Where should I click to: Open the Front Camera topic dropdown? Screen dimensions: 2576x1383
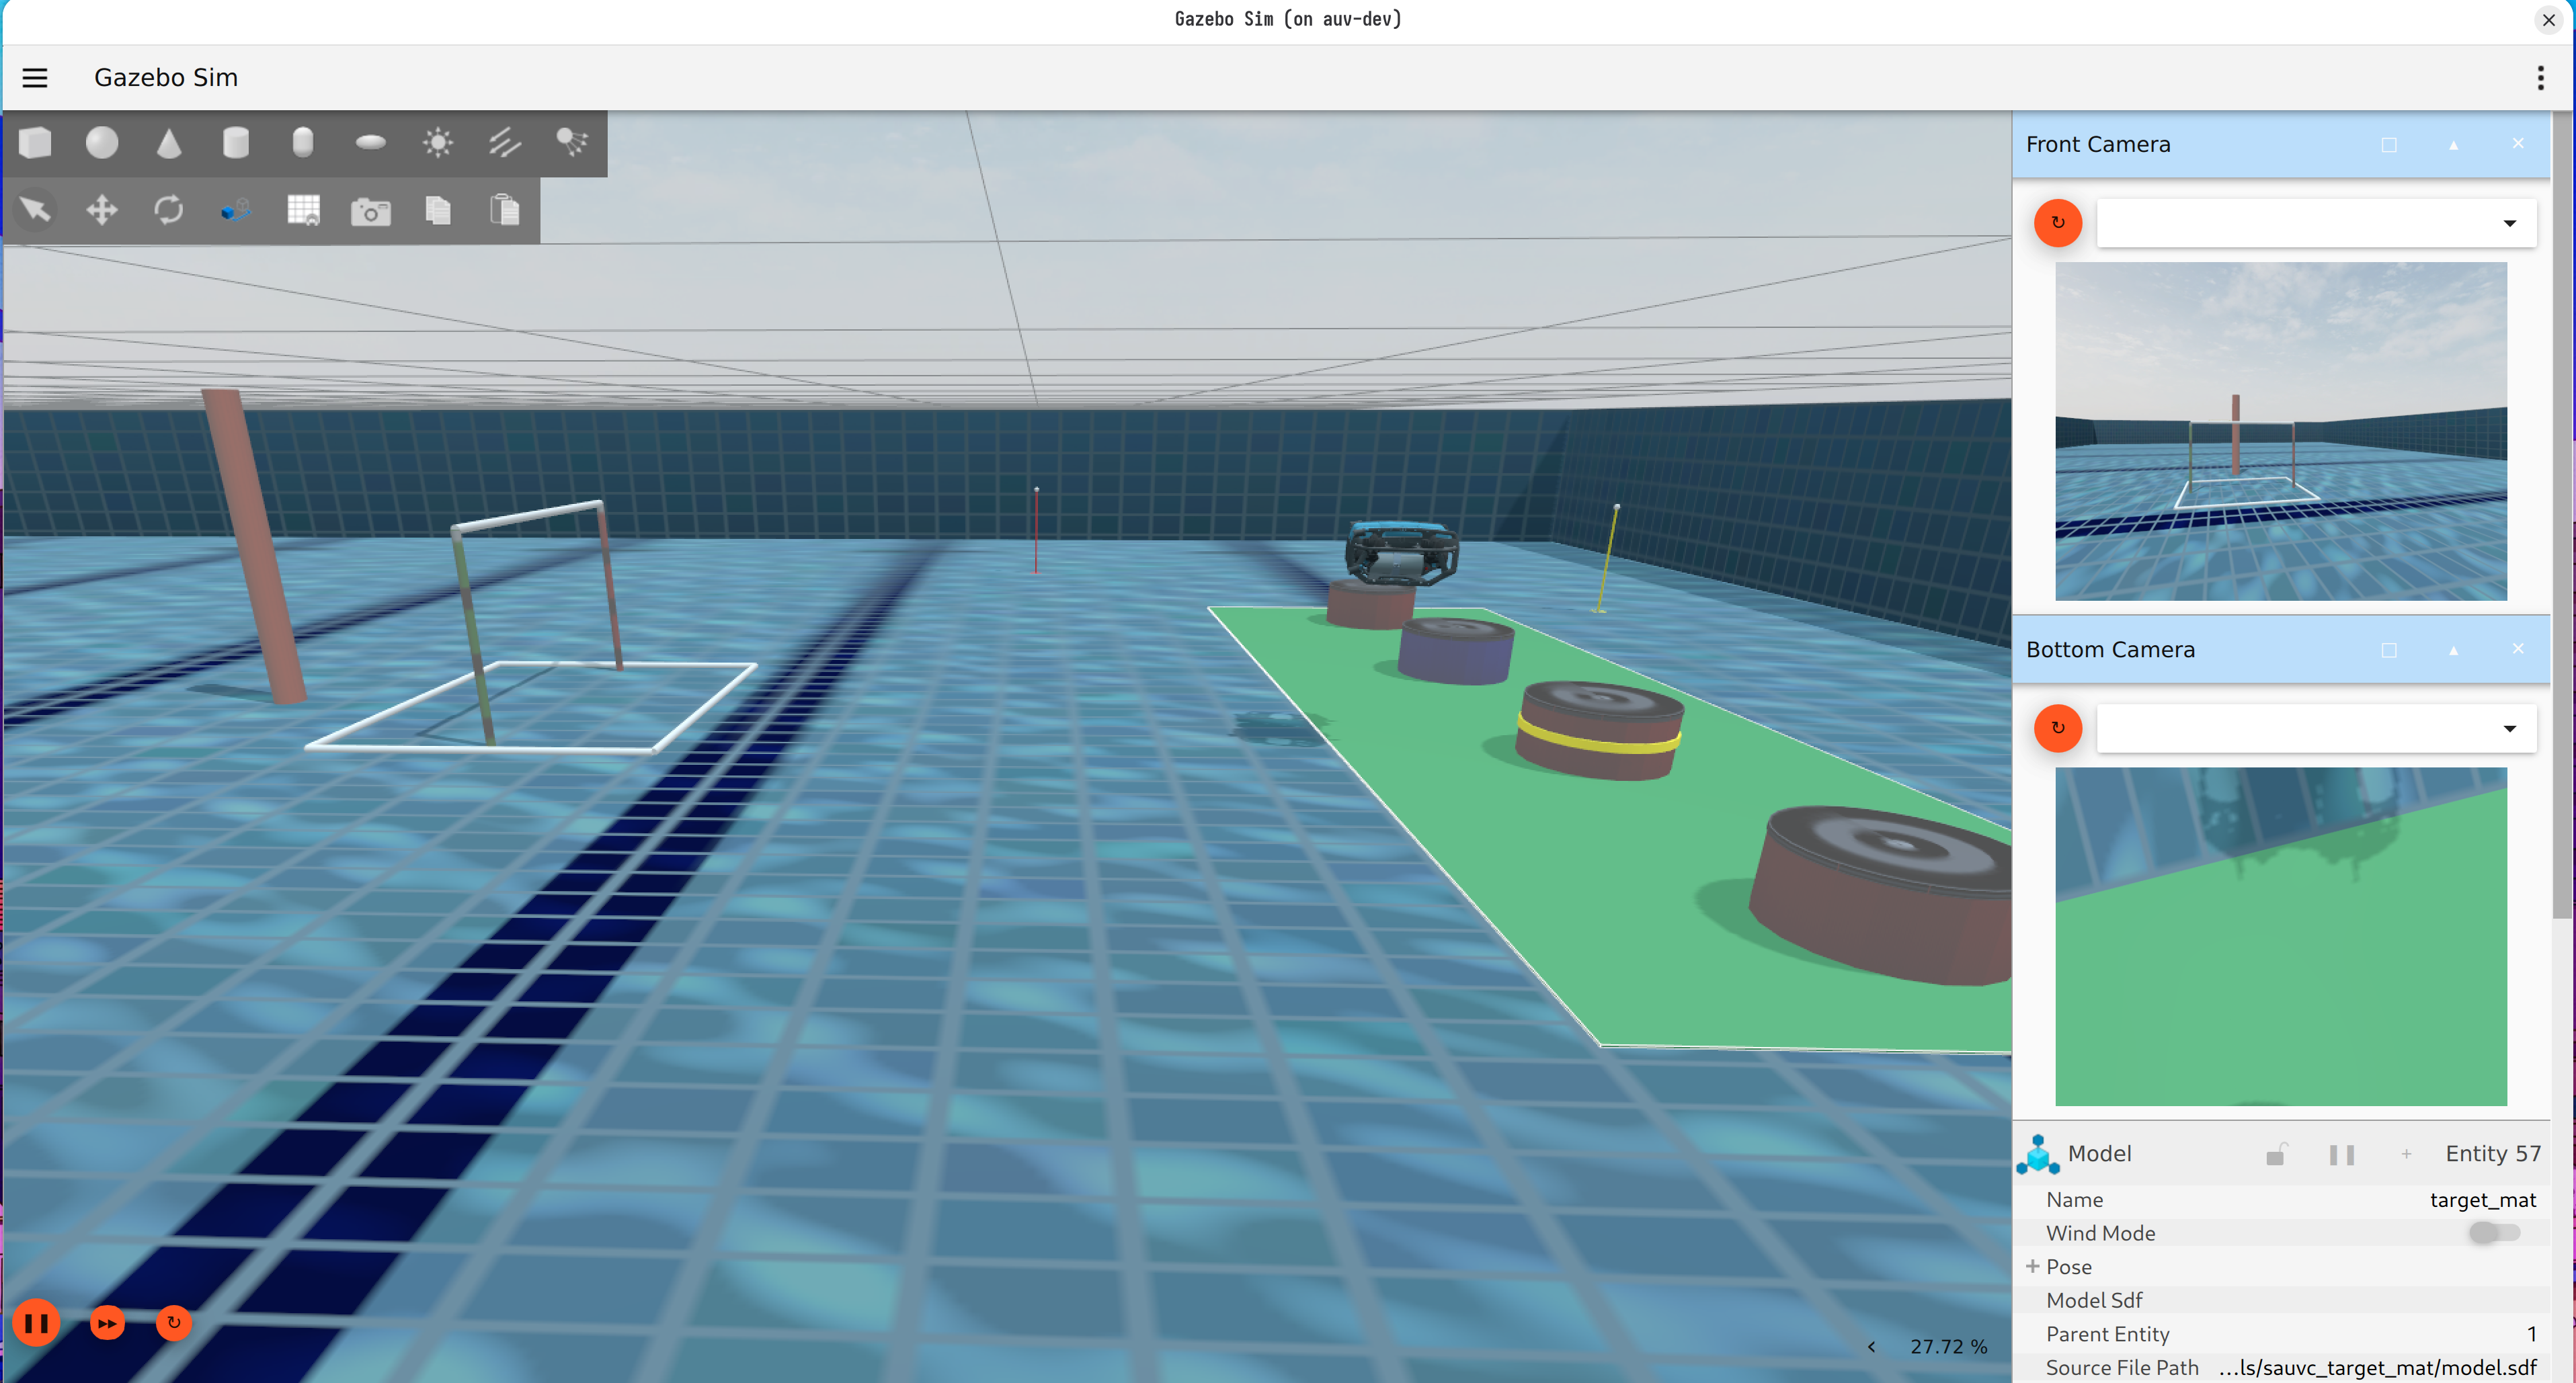pyautogui.click(x=2316, y=222)
